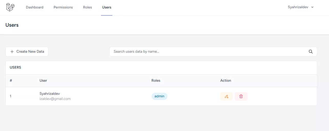Click the admin role badge
329x131 pixels.
(x=159, y=96)
